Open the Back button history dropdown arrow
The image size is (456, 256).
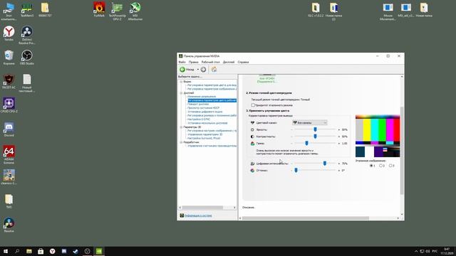point(198,70)
